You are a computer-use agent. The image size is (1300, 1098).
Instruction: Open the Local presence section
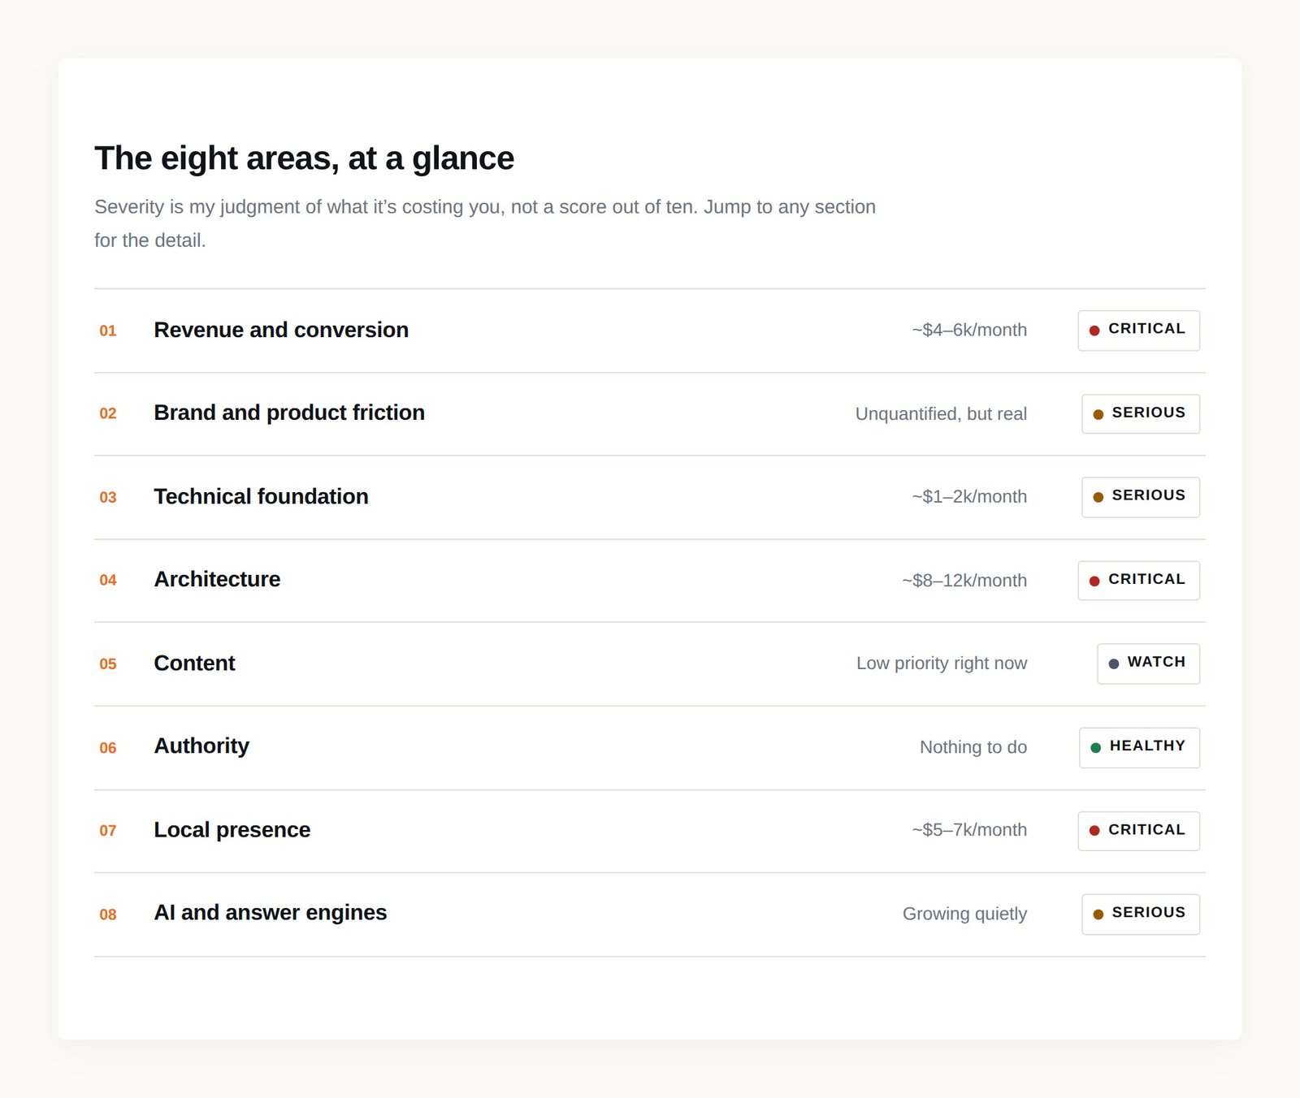click(650, 831)
